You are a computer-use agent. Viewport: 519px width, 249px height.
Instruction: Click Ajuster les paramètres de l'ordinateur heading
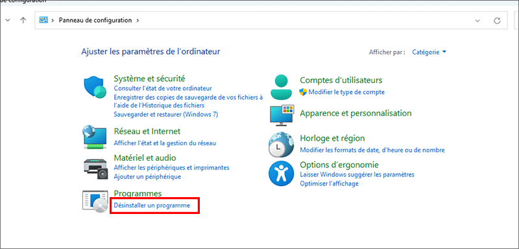pos(151,52)
